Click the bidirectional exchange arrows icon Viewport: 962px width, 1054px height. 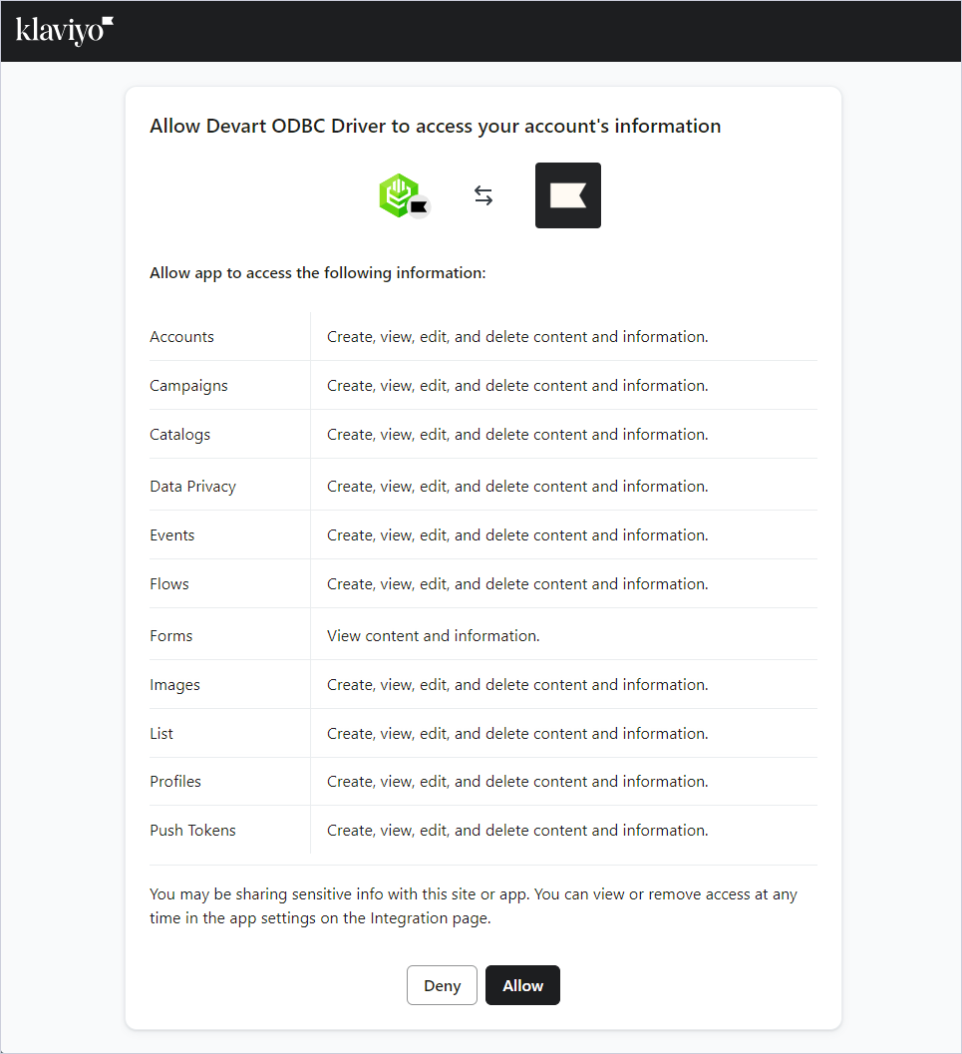pyautogui.click(x=483, y=195)
